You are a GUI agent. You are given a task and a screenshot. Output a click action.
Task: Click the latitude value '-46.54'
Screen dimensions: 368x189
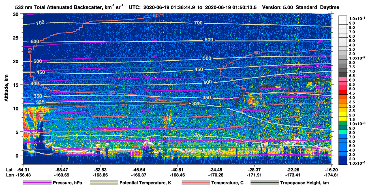pyautogui.click(x=139, y=169)
